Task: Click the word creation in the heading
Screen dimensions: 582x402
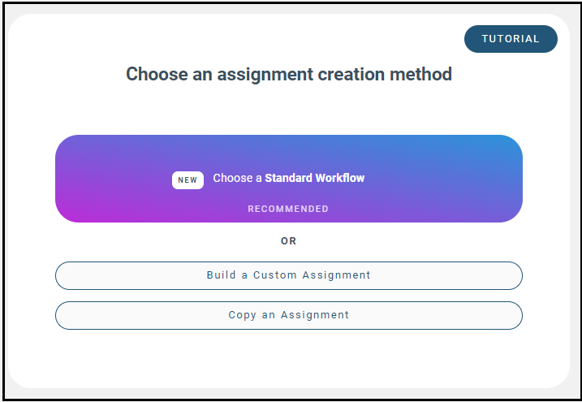Action: [x=348, y=75]
